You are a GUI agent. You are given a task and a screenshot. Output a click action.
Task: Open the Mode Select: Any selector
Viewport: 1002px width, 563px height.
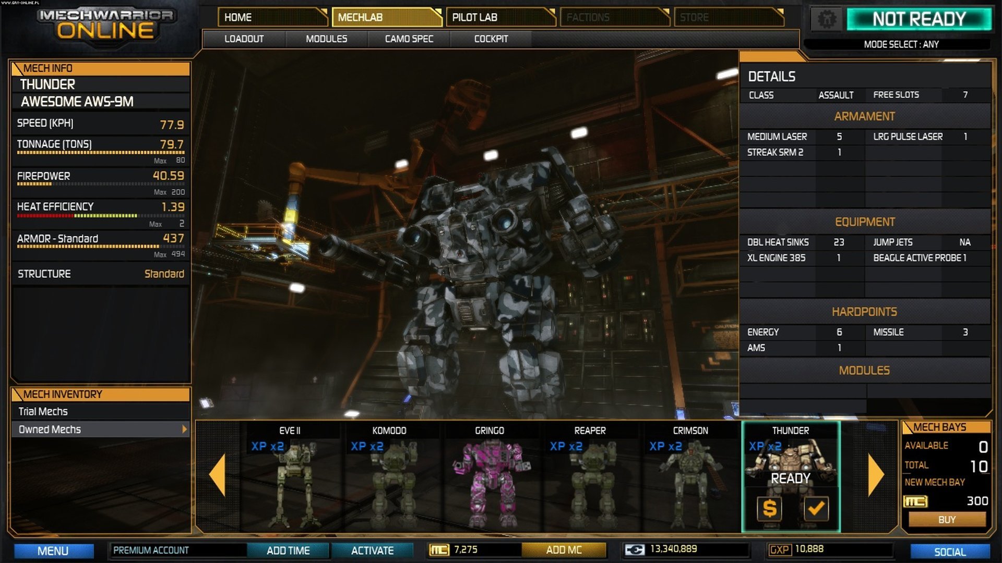[901, 44]
